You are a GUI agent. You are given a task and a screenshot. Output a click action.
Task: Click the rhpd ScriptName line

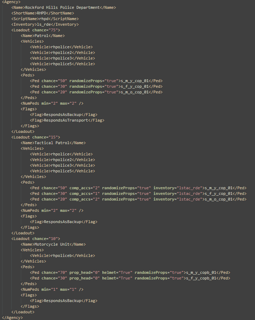45,19
